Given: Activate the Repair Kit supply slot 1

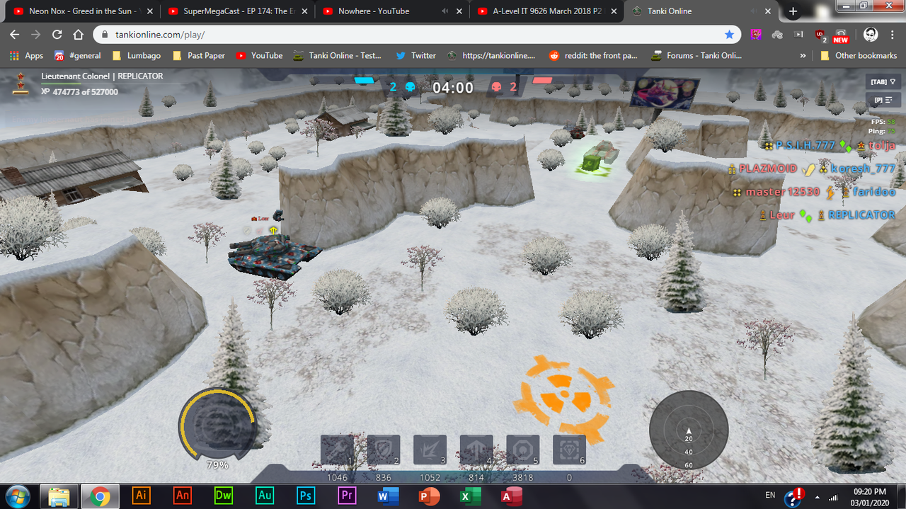Looking at the screenshot, I should click(x=337, y=450).
